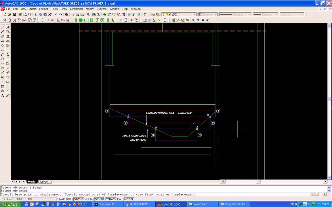Select the Mirror modify tool
Screen dimensions: 332x207
click(x=8, y=36)
